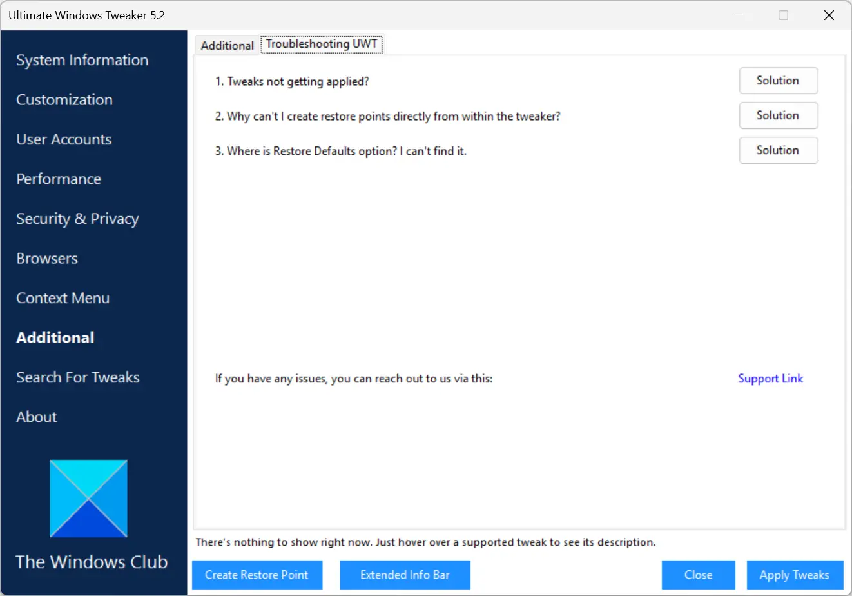The image size is (852, 596).
Task: Open the Context Menu section
Action: pos(63,298)
